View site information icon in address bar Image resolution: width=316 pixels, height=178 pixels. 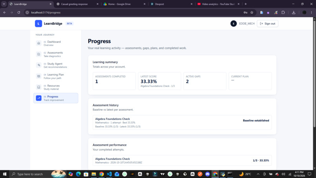(x=27, y=12)
